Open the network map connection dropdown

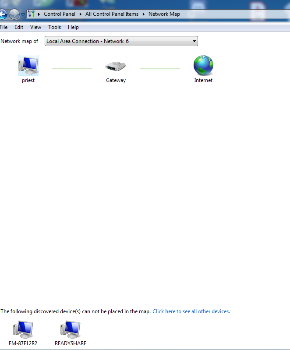point(121,41)
